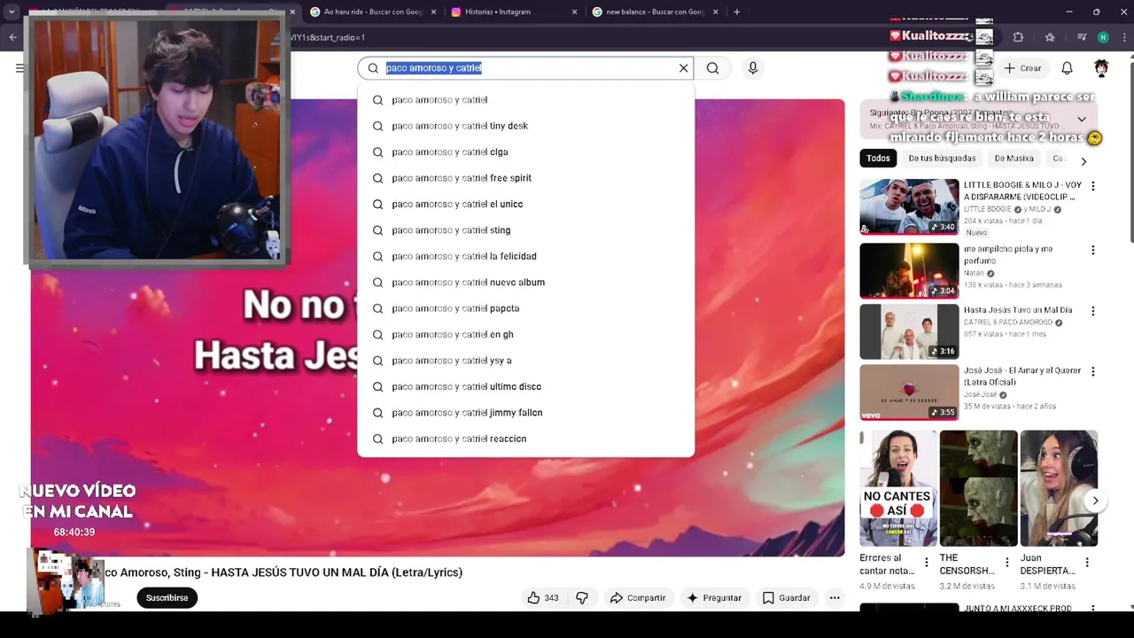This screenshot has width=1134, height=638.
Task: Open options for José José video
Action: click(1092, 371)
